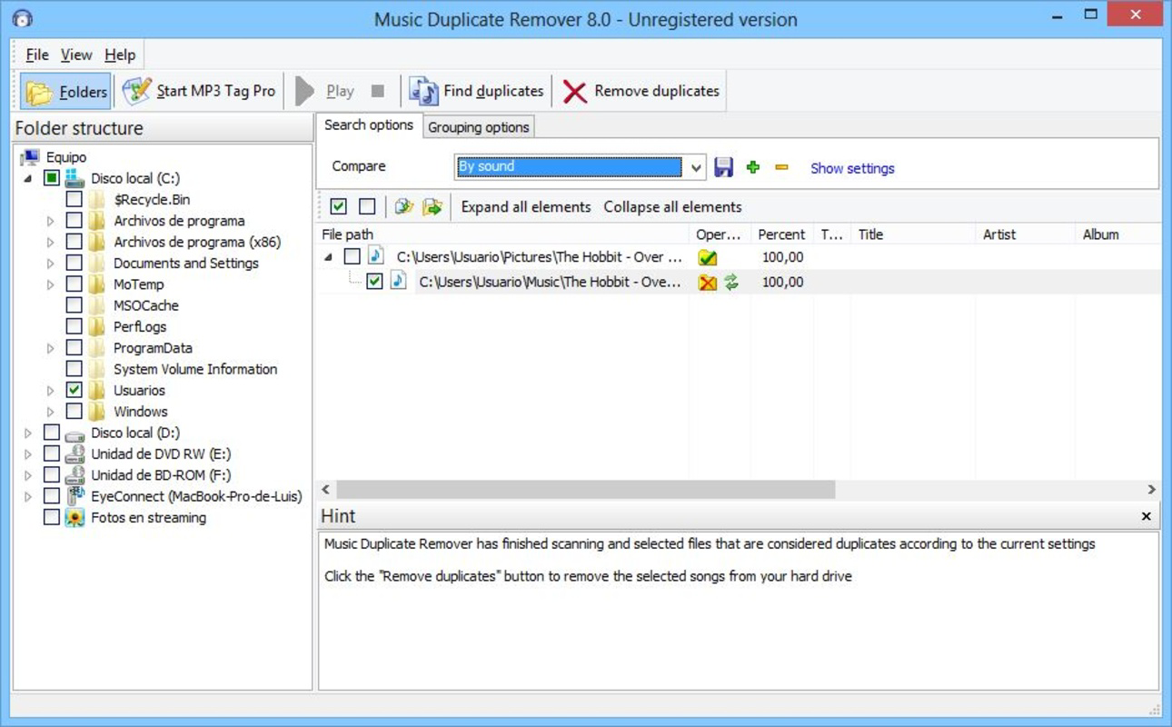Collapse the Pictures Hobbit duplicate group
The width and height of the screenshot is (1172, 727).
[328, 258]
